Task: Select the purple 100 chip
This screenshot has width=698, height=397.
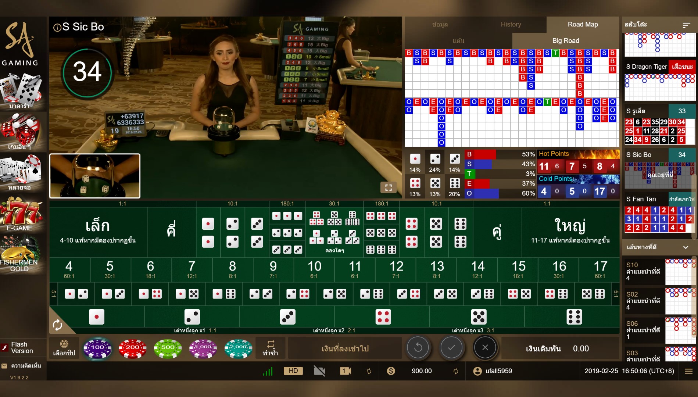Action: tap(97, 348)
